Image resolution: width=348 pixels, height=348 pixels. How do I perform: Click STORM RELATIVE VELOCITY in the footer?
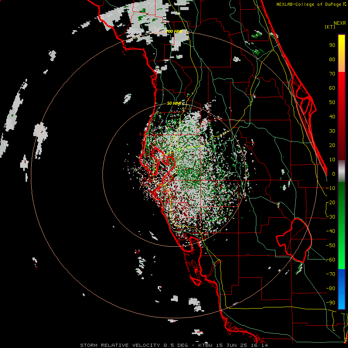121,345
